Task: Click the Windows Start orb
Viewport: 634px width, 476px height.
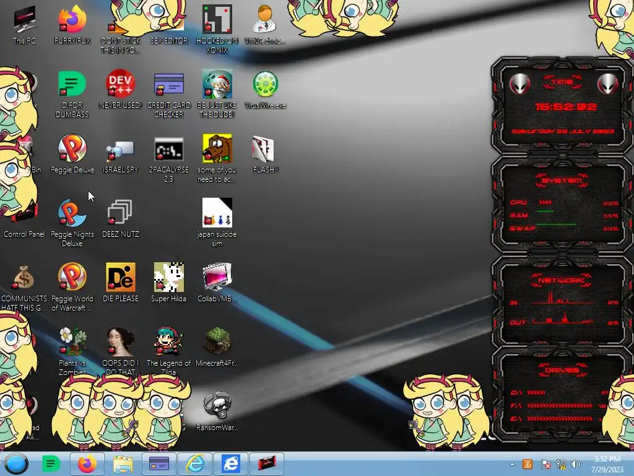Action: 16,464
